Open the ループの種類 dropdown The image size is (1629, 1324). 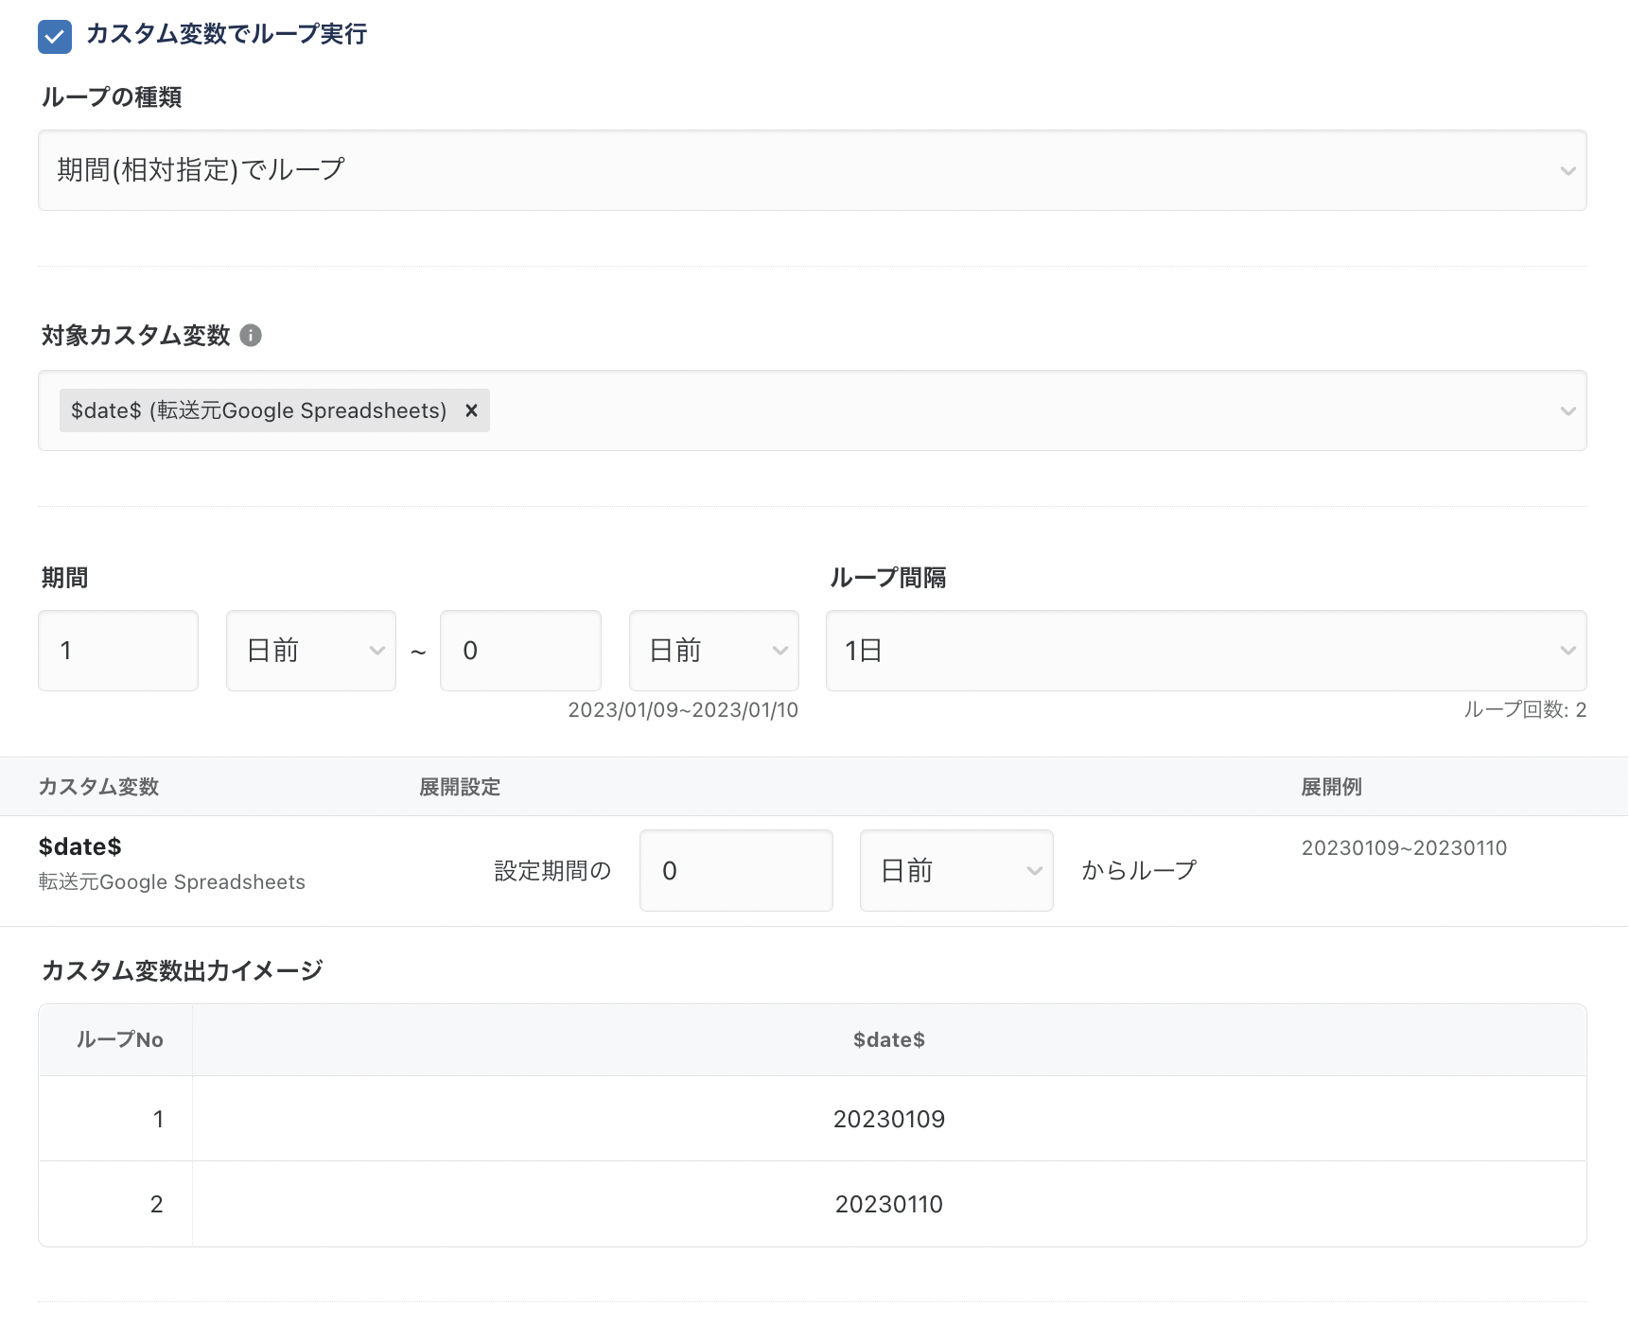click(x=812, y=170)
